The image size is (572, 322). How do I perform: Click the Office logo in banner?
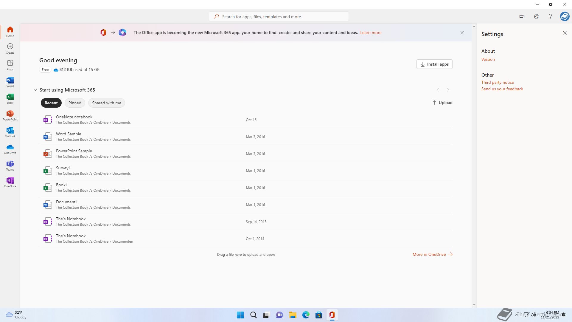[x=103, y=32]
